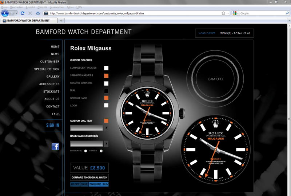
Task: Click the Firefox back arrow button
Action: pyautogui.click(x=5, y=13)
